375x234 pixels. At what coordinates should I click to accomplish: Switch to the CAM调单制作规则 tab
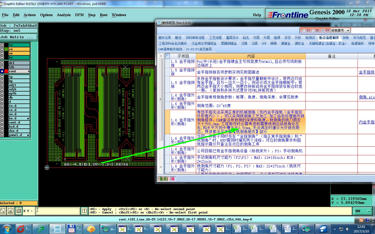[170, 49]
